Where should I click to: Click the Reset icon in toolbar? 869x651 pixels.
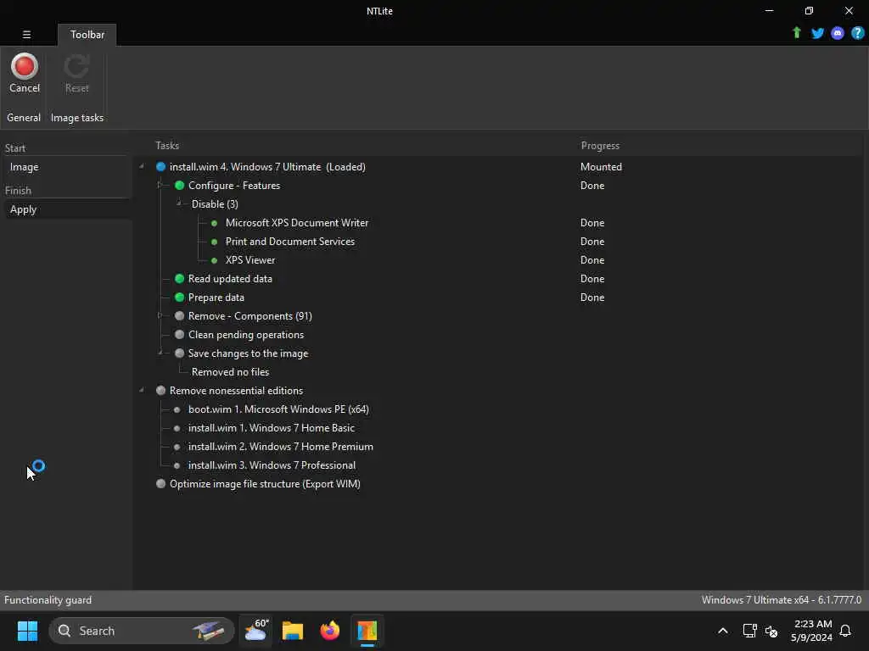76,73
